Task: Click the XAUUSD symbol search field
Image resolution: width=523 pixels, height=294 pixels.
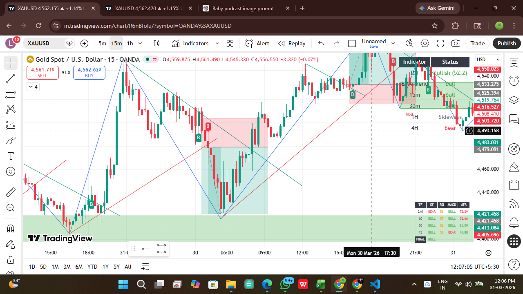Action: pos(45,43)
